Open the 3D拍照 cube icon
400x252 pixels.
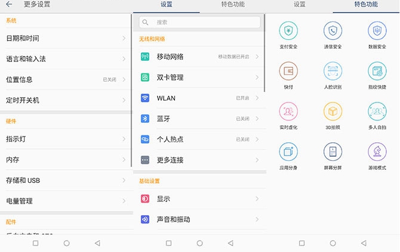pos(333,111)
